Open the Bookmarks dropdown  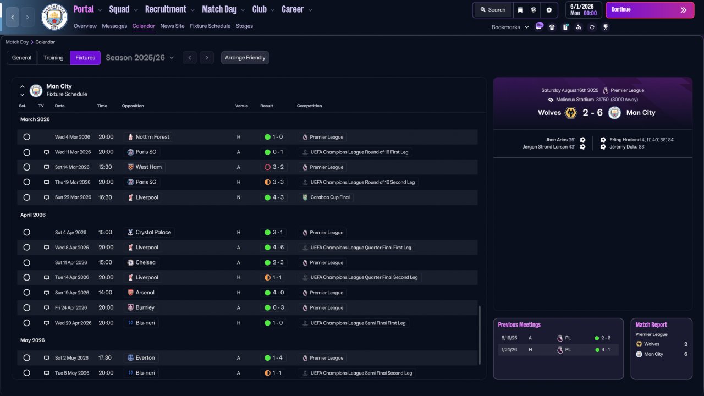pos(510,27)
